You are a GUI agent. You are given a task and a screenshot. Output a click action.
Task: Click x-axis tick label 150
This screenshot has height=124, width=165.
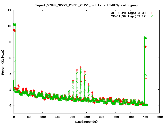point(57,117)
